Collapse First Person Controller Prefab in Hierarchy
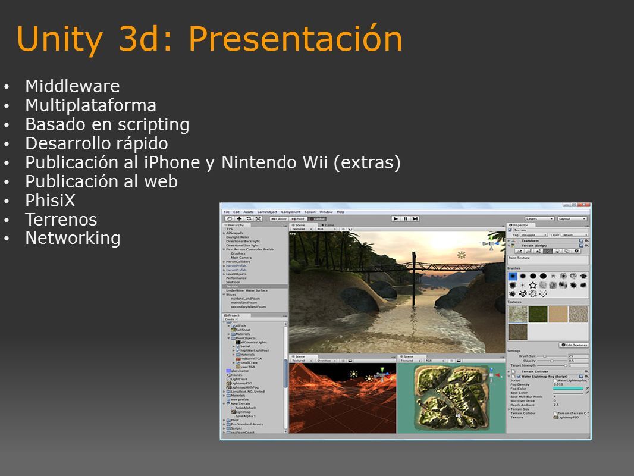 pyautogui.click(x=224, y=249)
